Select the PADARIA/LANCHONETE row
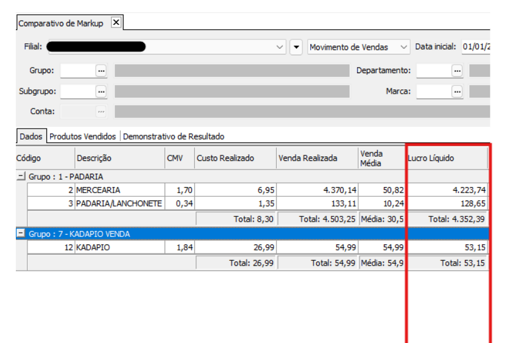521x343 pixels. click(x=119, y=203)
